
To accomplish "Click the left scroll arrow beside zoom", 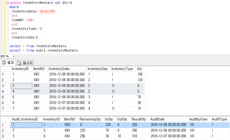I will point(18,56).
